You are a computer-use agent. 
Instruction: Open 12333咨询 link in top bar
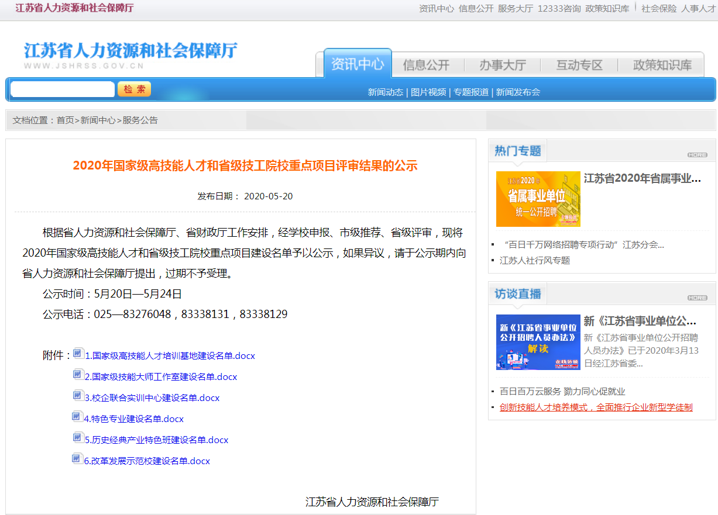coord(559,8)
